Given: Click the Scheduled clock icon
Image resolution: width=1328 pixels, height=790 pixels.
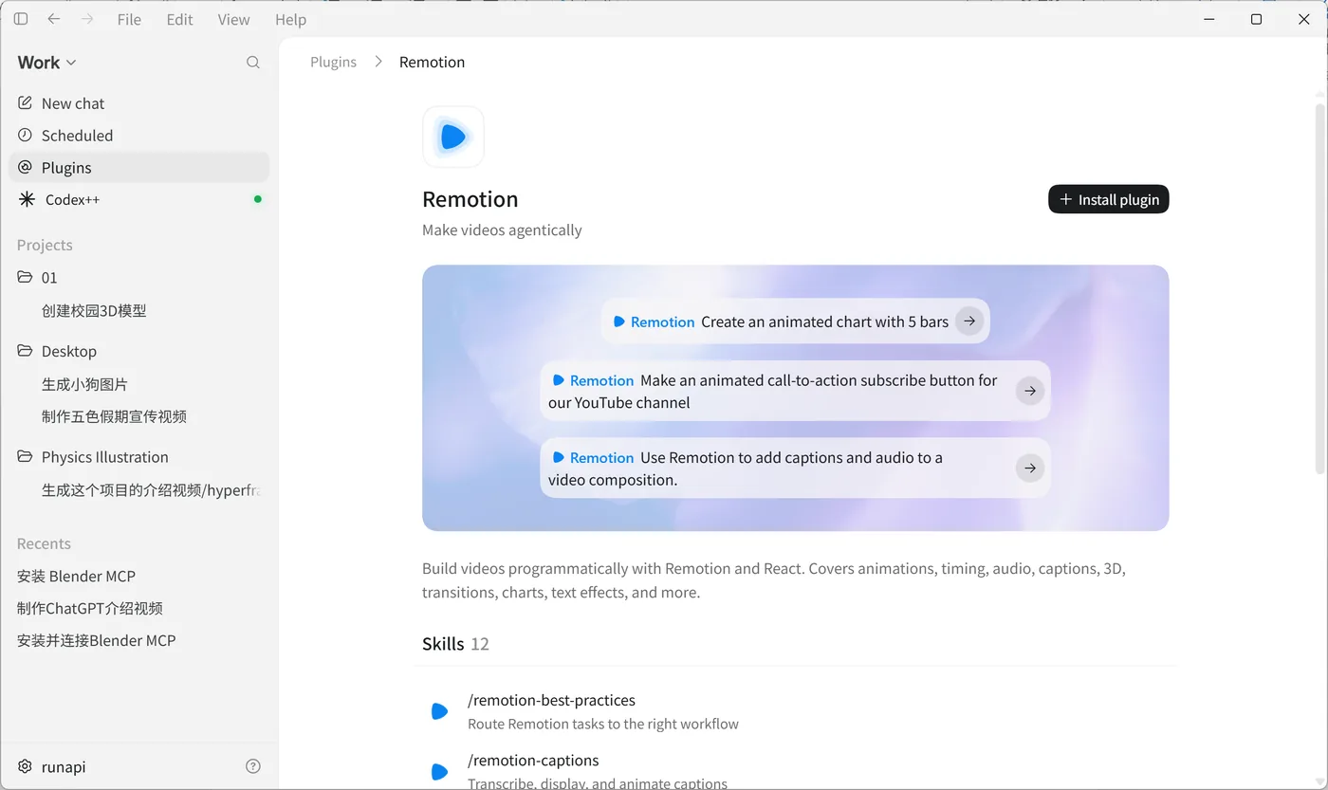Looking at the screenshot, I should point(26,135).
